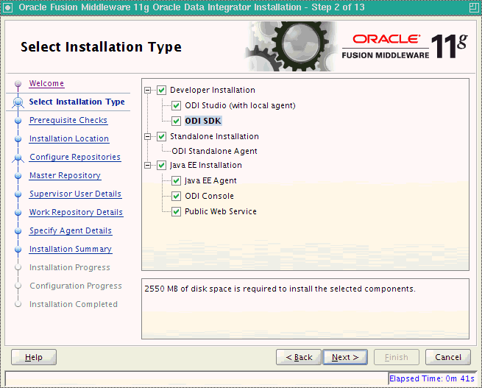Screen dimensions: 482x388
Task: Open the Prerequisite Checks step
Action: tap(68, 120)
